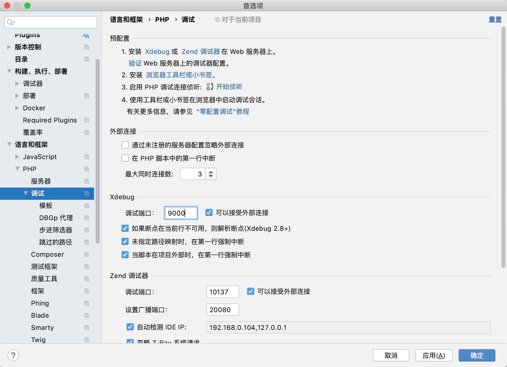Image resolution: width=507 pixels, height=367 pixels.
Task: Toggle break at first line in PHP scripts
Action: coord(125,158)
